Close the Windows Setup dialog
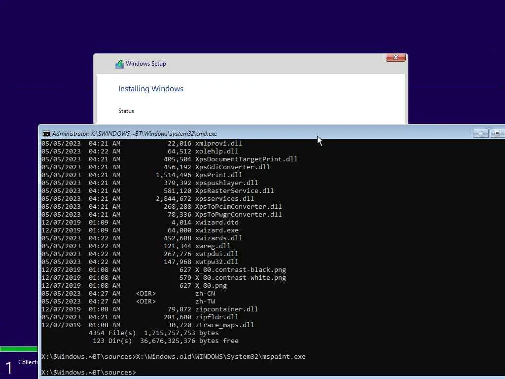 [x=396, y=57]
